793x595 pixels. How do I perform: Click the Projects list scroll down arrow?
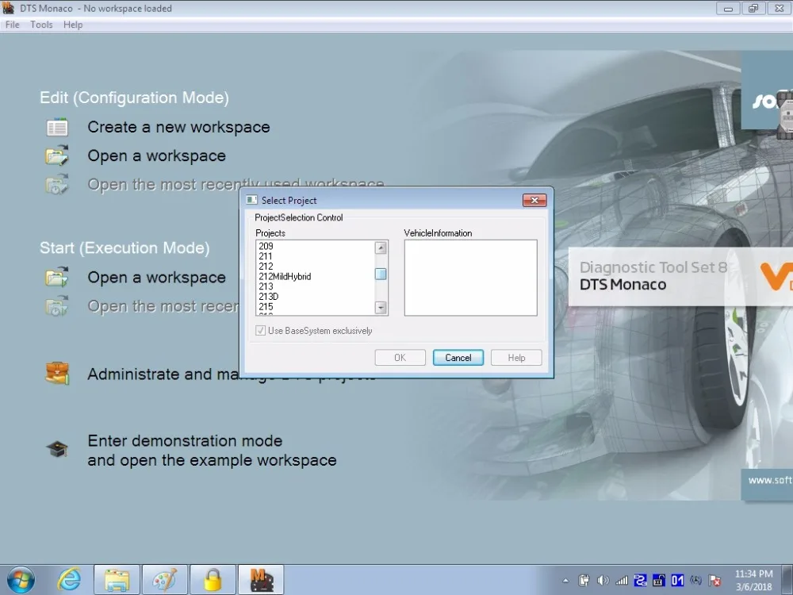(381, 307)
